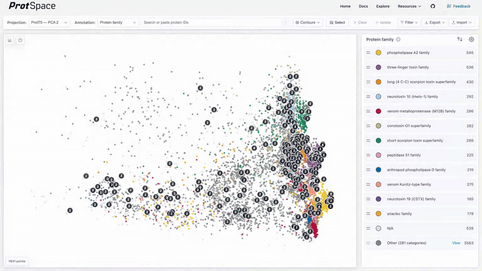Click the ProtSpace logo
The image size is (482, 271).
[33, 6]
